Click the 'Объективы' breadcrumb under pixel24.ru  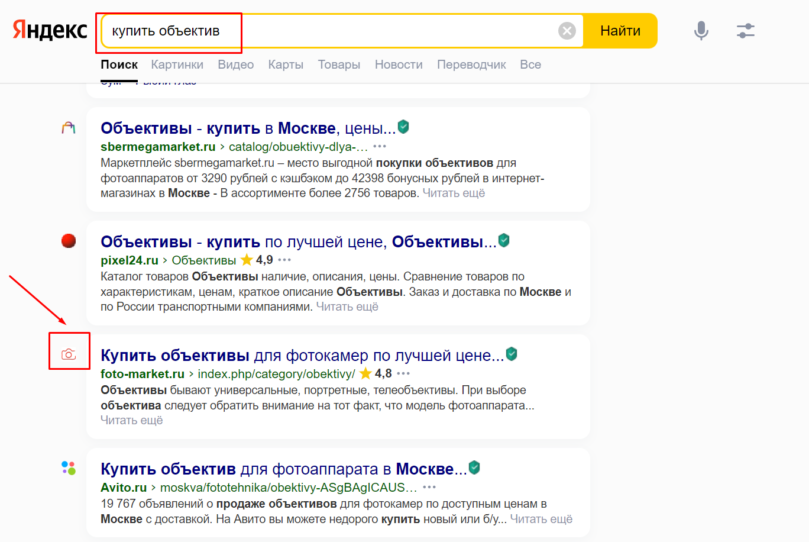[x=204, y=260]
